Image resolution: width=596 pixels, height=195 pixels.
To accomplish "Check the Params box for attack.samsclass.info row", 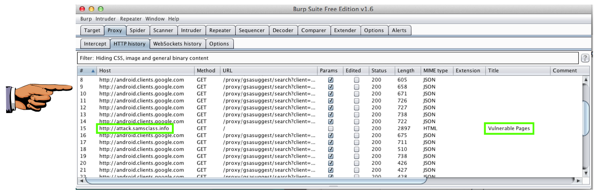I will click(330, 128).
